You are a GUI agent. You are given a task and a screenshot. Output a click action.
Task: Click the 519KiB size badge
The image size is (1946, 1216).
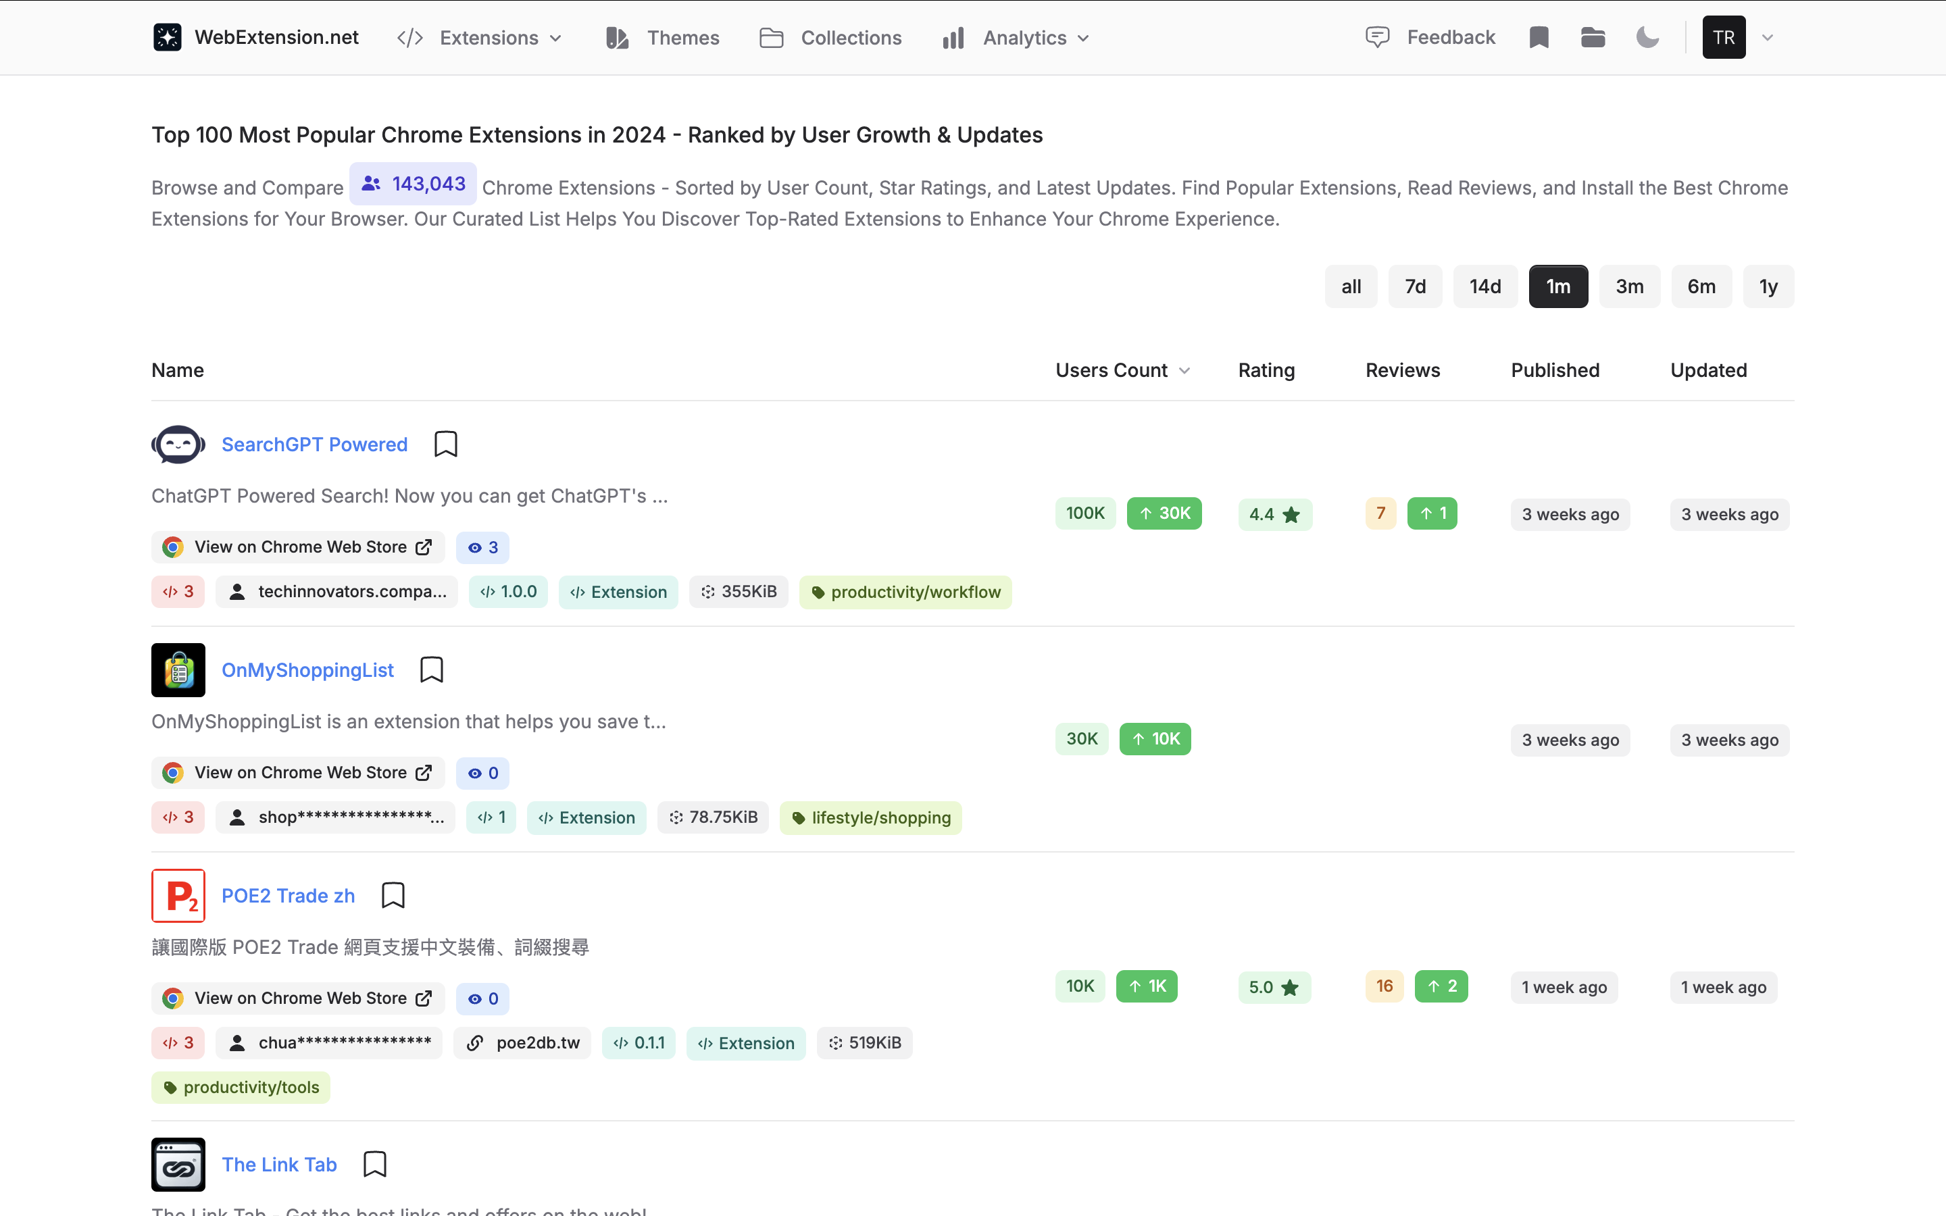866,1043
